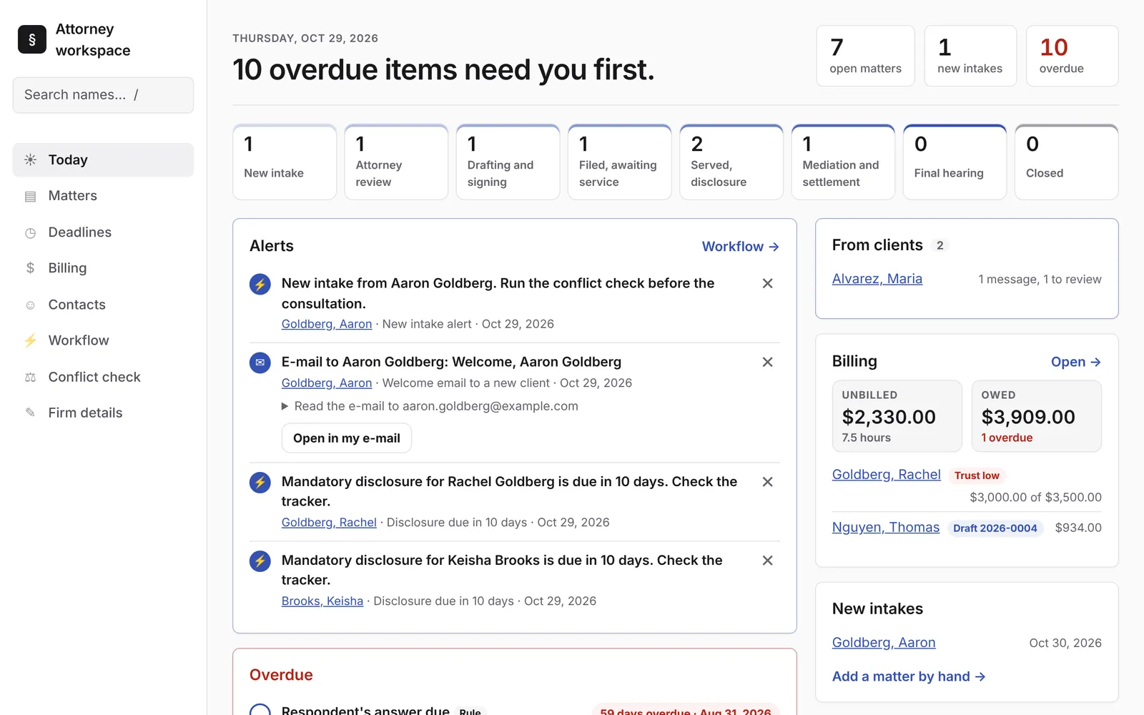The height and width of the screenshot is (715, 1144).
Task: Click lightning icon on Keisha Brooks disclosure alert
Action: [x=260, y=561]
